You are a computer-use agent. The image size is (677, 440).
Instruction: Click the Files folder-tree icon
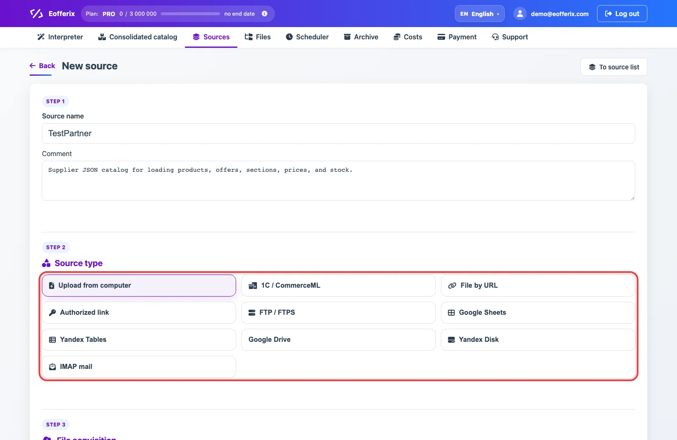point(249,37)
